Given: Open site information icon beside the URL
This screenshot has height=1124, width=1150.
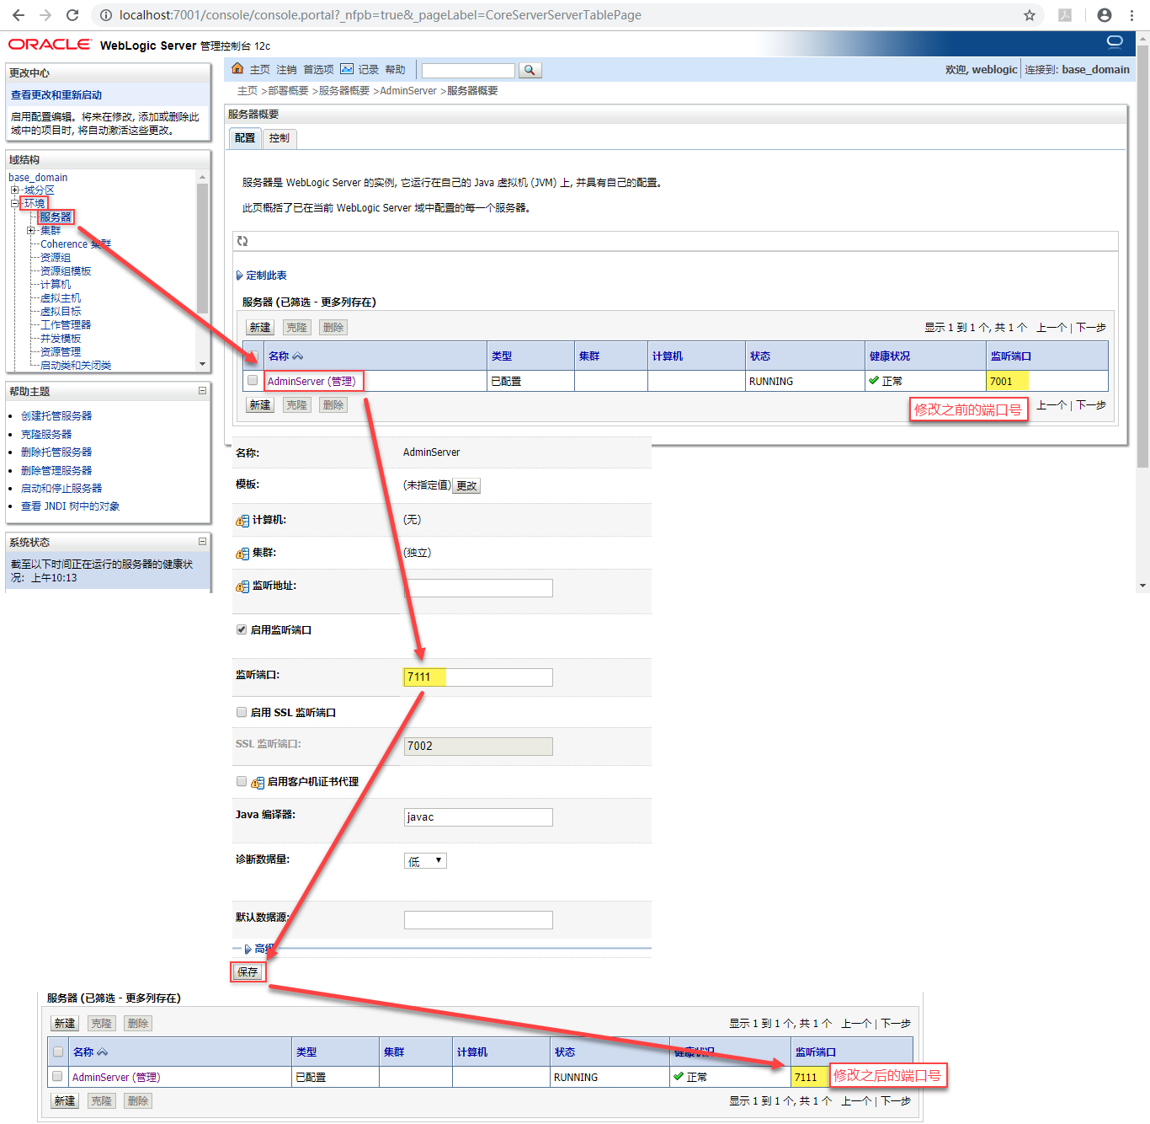Looking at the screenshot, I should [106, 15].
